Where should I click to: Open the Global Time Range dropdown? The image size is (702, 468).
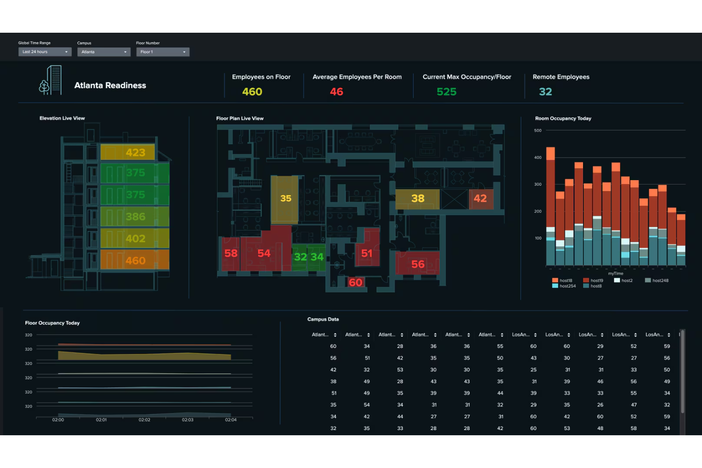click(x=44, y=52)
